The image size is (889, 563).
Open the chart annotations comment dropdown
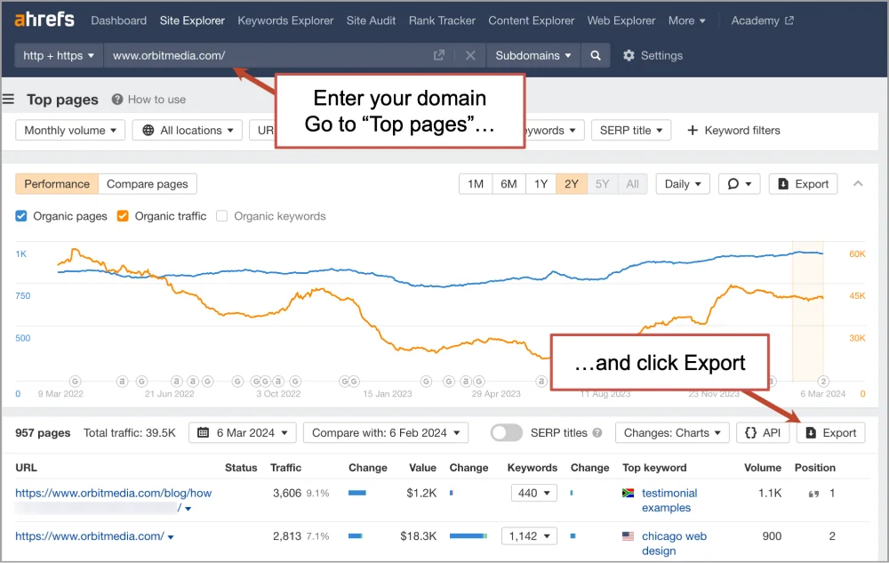(739, 184)
